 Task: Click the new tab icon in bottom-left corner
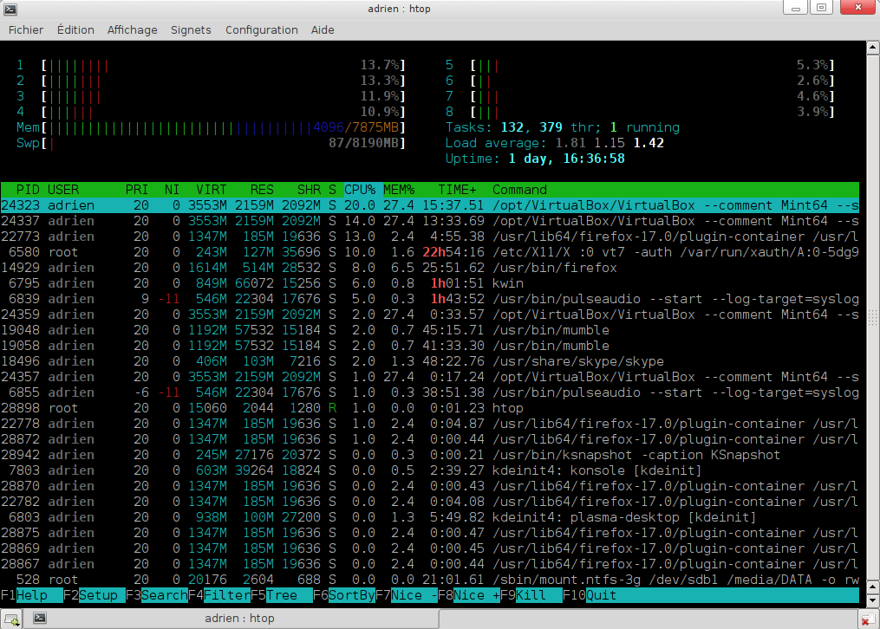pyautogui.click(x=11, y=619)
